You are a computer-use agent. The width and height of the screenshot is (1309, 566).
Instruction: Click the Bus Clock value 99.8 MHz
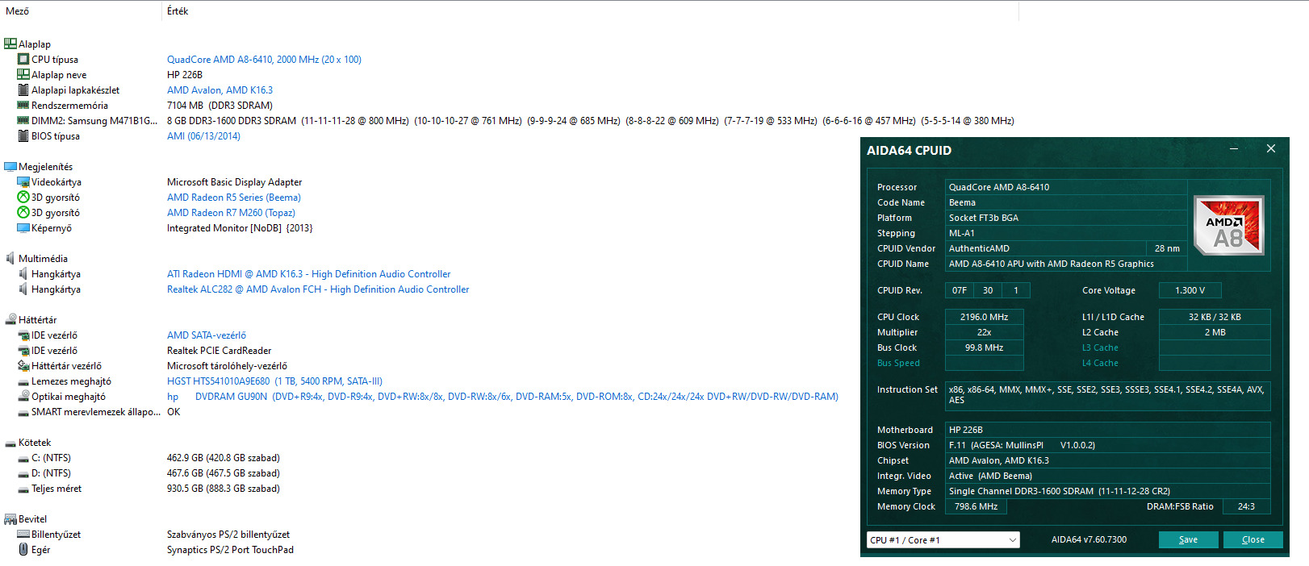pyautogui.click(x=984, y=348)
